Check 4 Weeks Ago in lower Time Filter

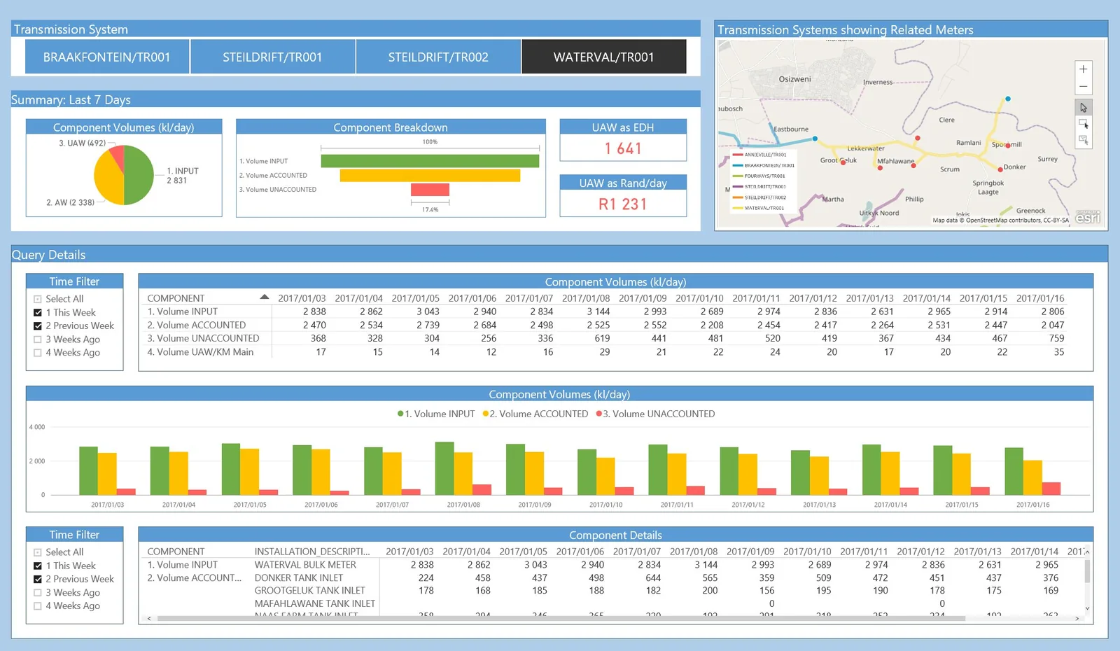(x=38, y=606)
